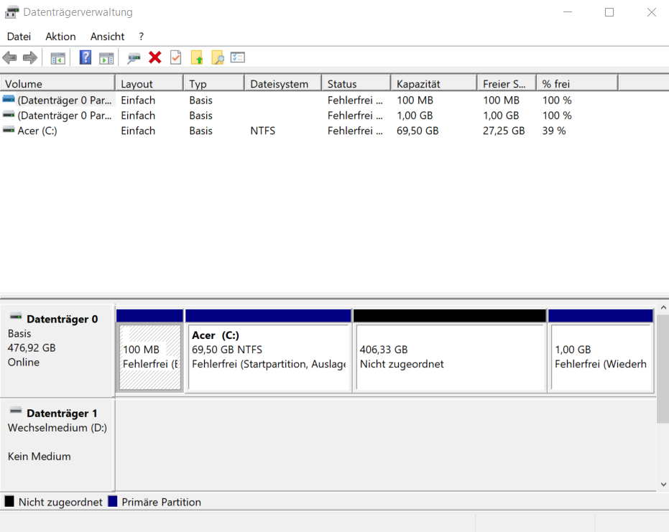Screen dimensions: 669x532
Task: Sort by the % frei column header
Action: 577,83
